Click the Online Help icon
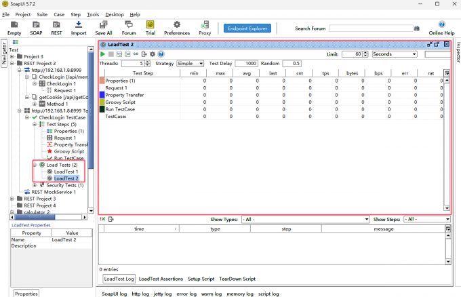This screenshot has width=461, height=297. (441, 28)
